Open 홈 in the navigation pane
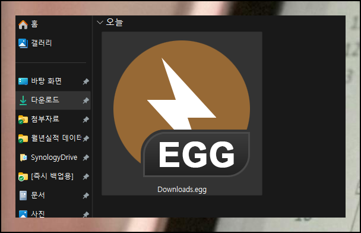The height and width of the screenshot is (233, 361). pos(34,24)
